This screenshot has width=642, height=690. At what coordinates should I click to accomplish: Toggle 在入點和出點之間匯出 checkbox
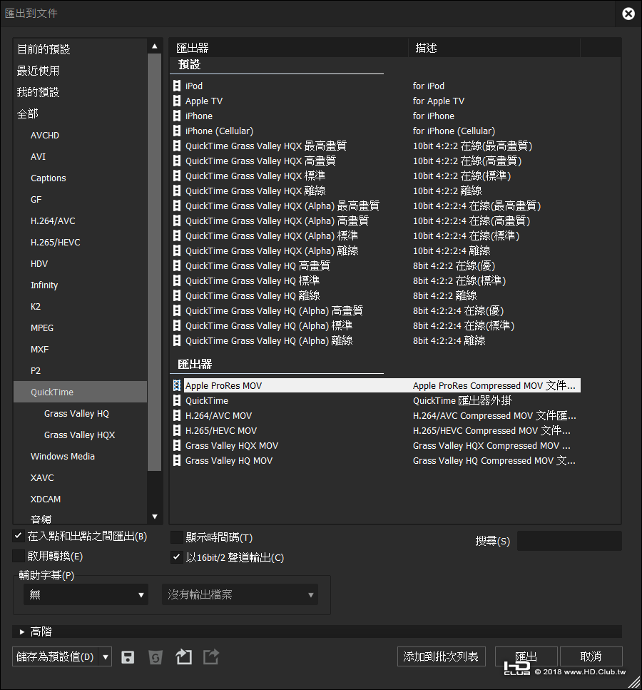click(18, 536)
